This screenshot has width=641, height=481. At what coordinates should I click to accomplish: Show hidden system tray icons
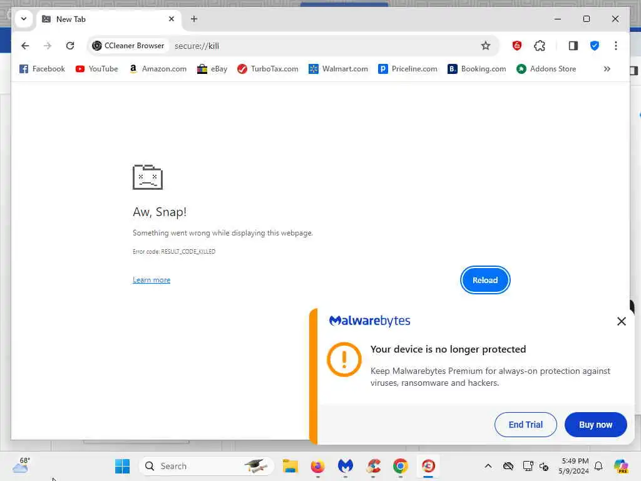(488, 466)
